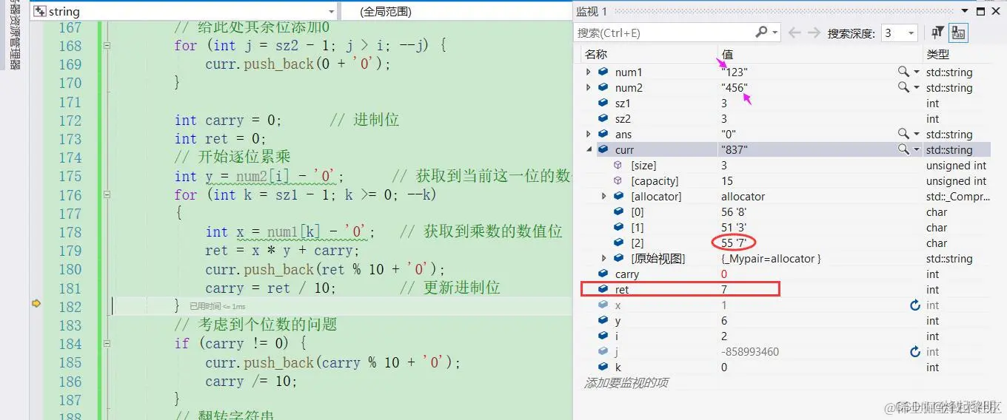Click the variable cube icon beside carry
The image size is (1007, 420).
coord(603,274)
